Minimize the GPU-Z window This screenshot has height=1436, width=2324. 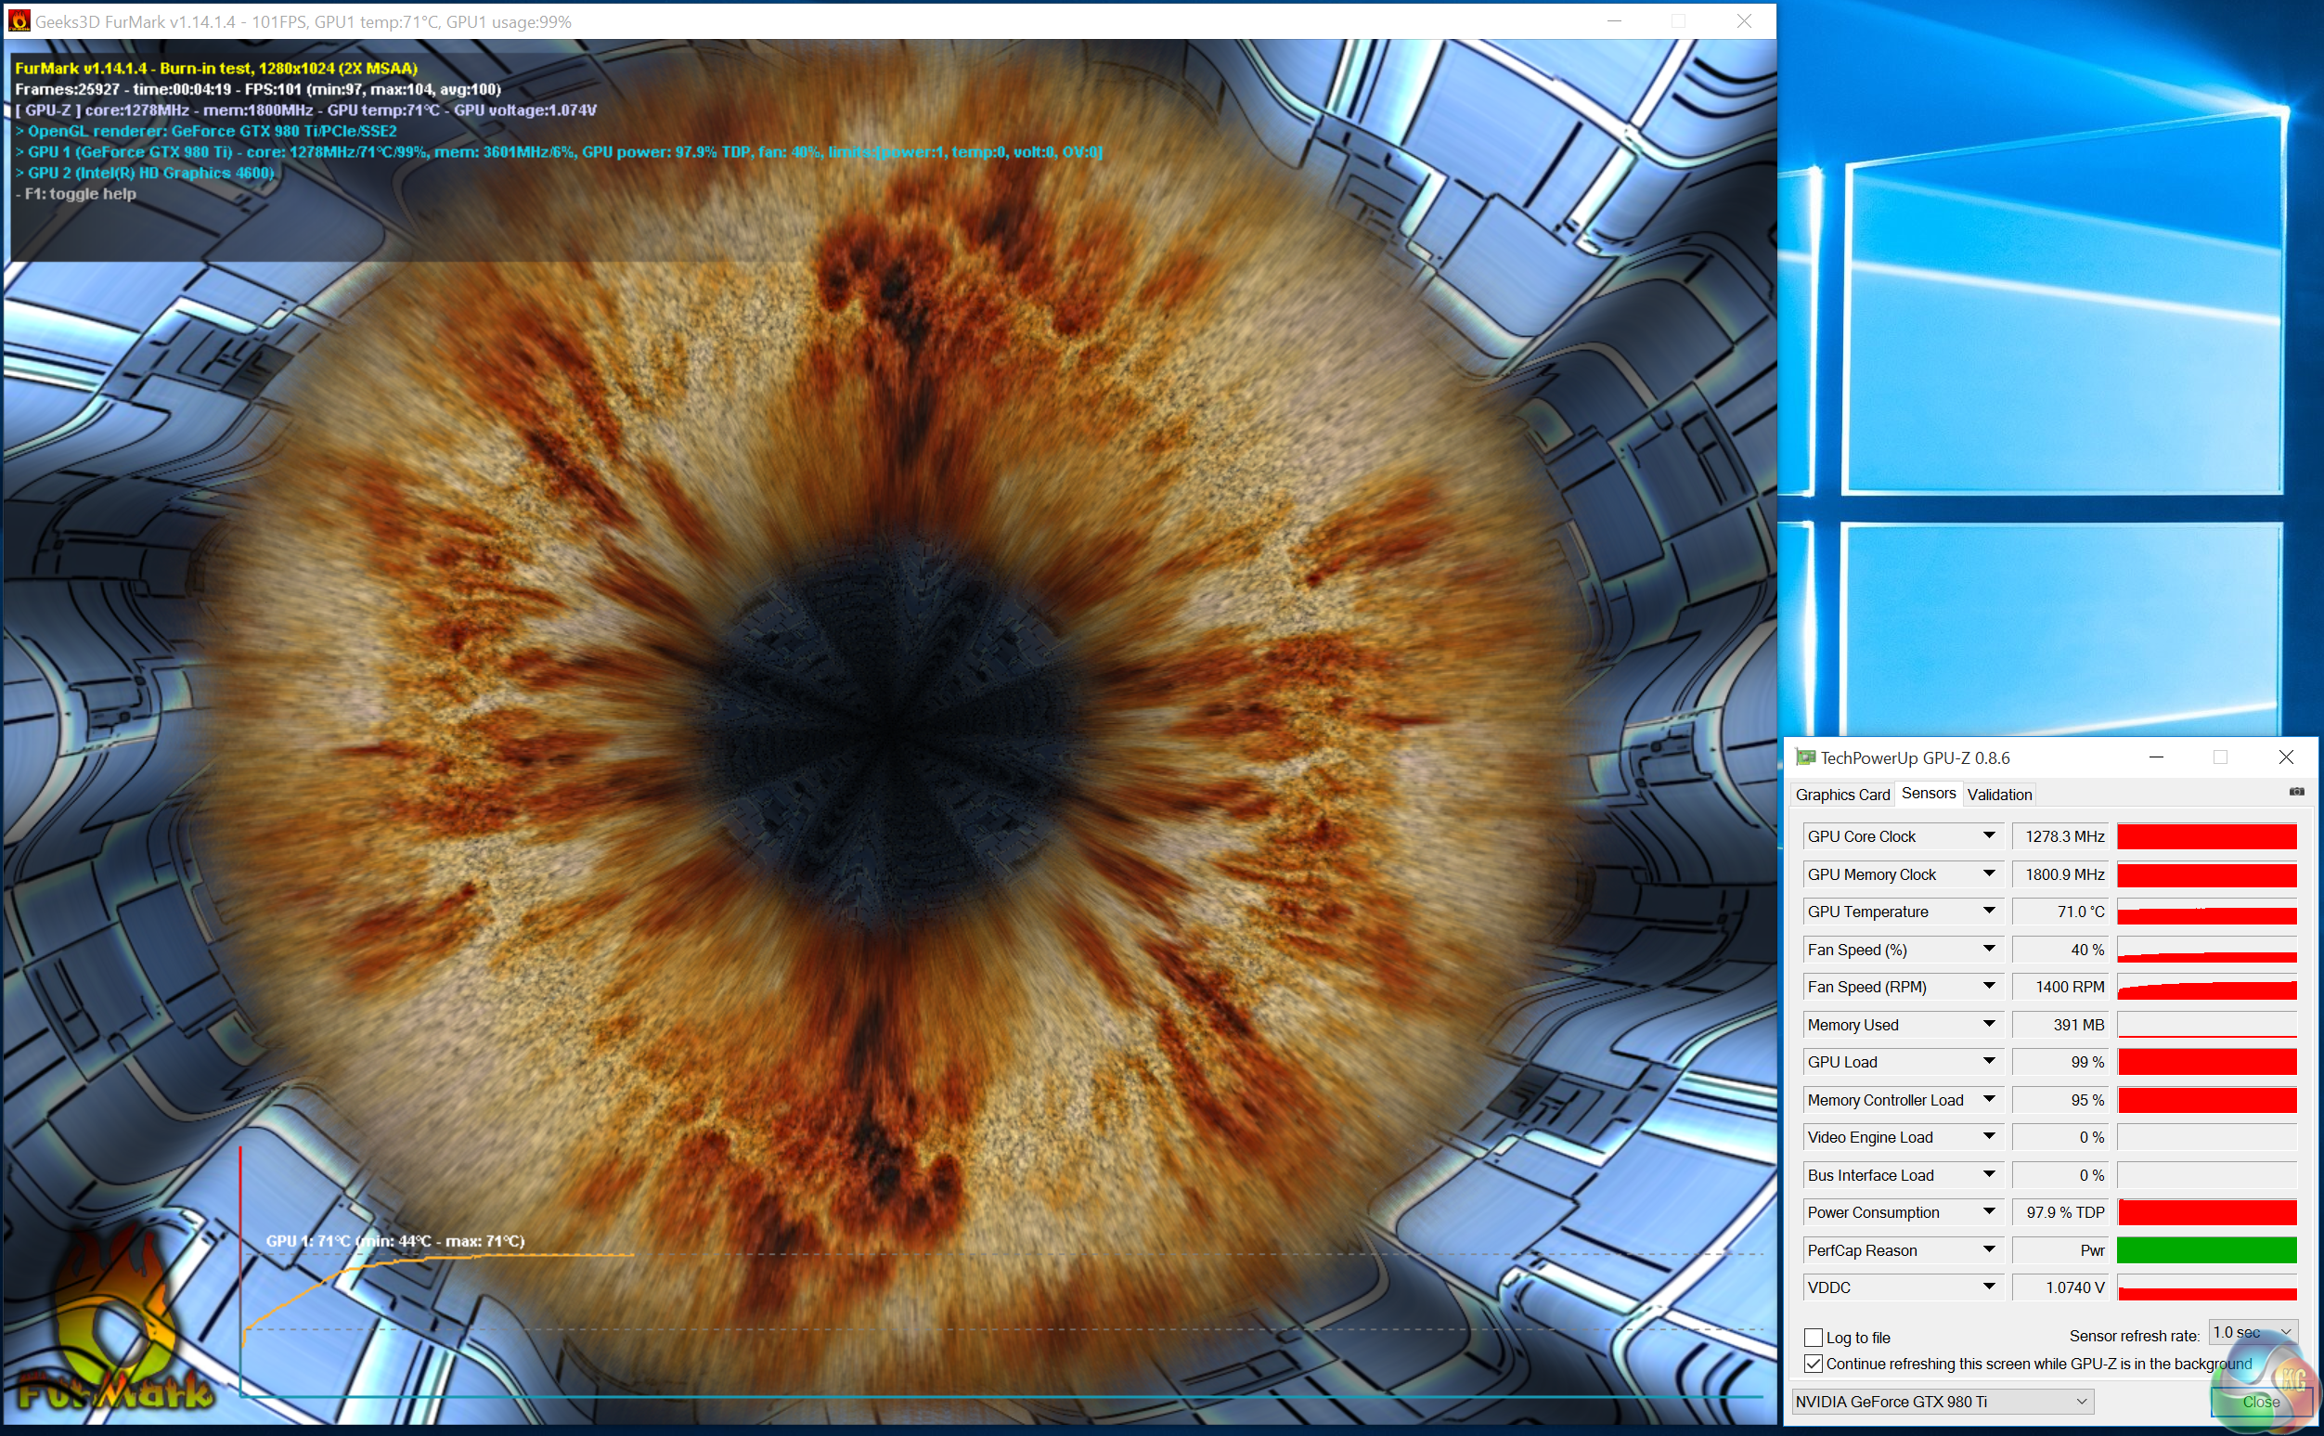(2156, 757)
